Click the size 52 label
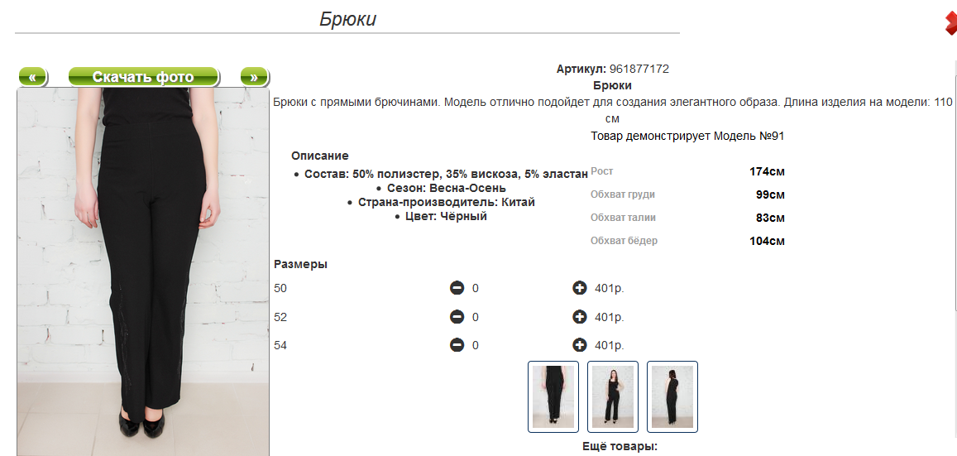957x456 pixels. point(280,317)
